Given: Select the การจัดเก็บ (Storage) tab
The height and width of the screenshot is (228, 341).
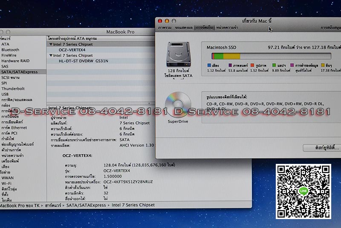Looking at the screenshot, I should click(205, 28).
